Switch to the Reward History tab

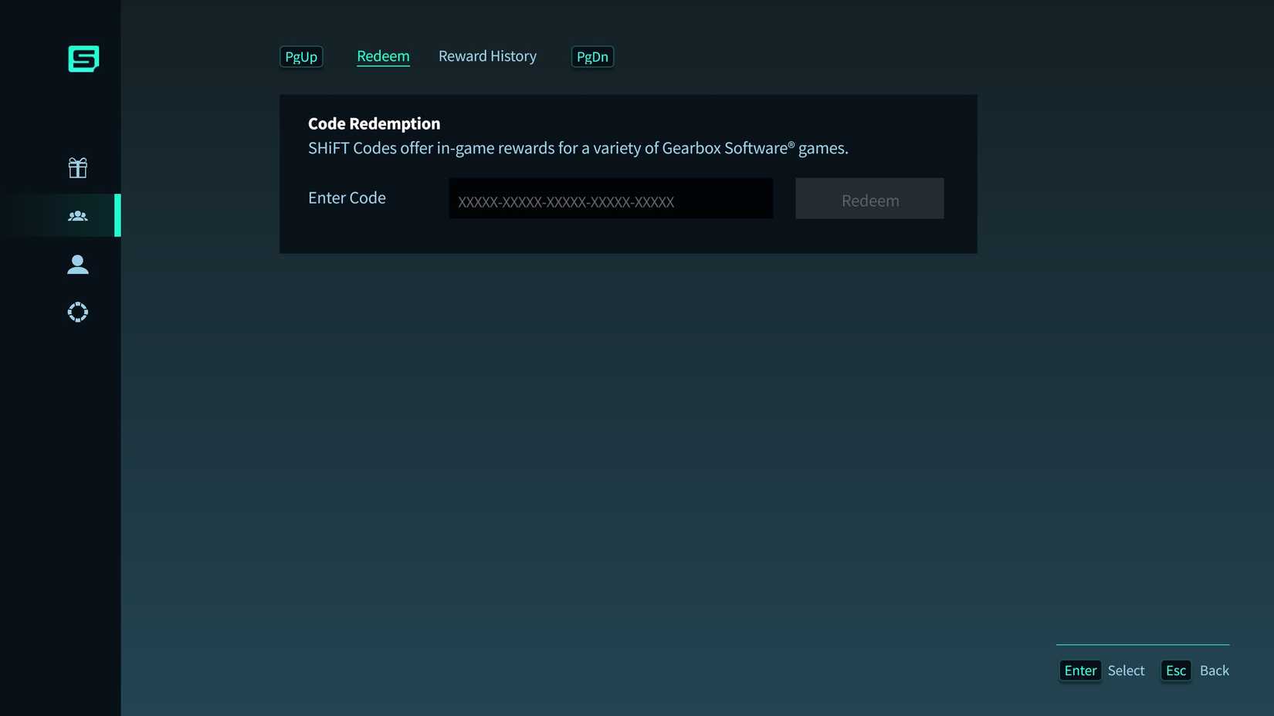click(487, 56)
